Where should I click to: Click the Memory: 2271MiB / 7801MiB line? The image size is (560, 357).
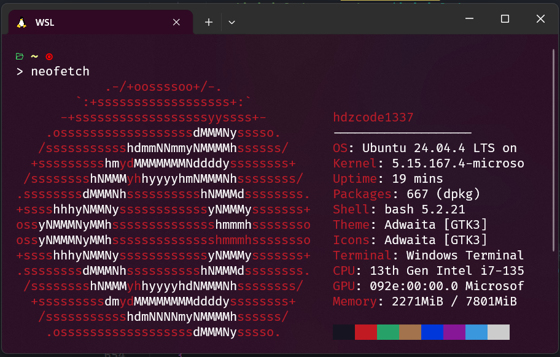coord(425,301)
